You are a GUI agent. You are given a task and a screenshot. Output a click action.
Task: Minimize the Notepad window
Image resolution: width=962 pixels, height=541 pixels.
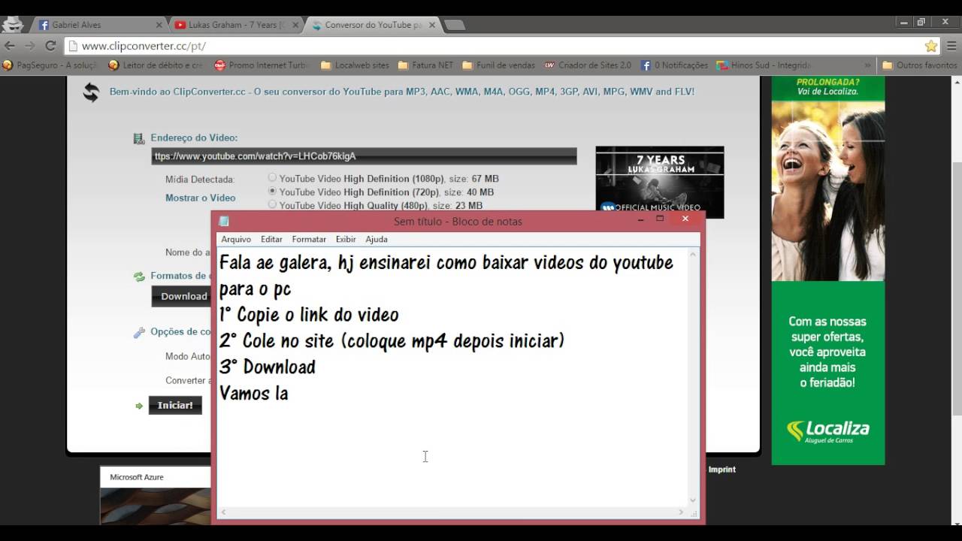coord(641,220)
